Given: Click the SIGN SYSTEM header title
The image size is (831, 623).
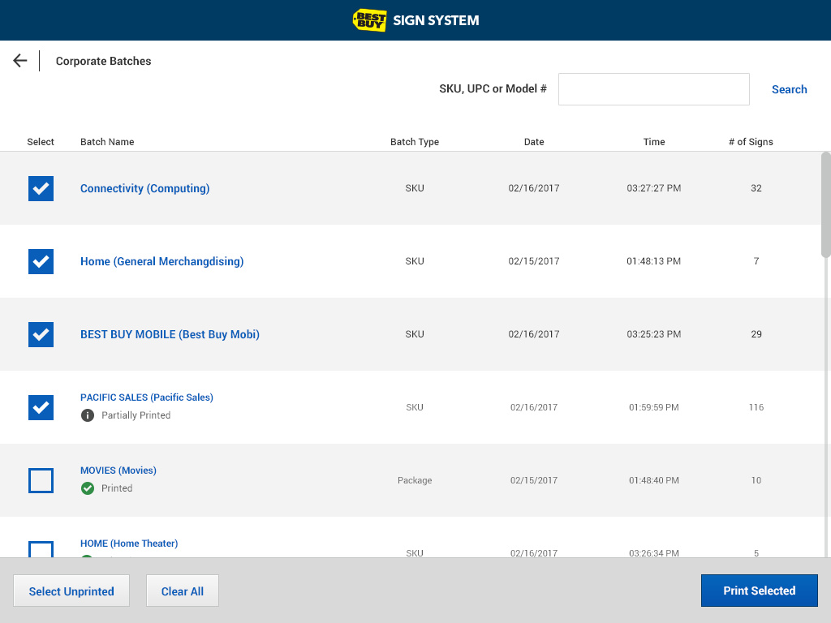Looking at the screenshot, I should [436, 20].
